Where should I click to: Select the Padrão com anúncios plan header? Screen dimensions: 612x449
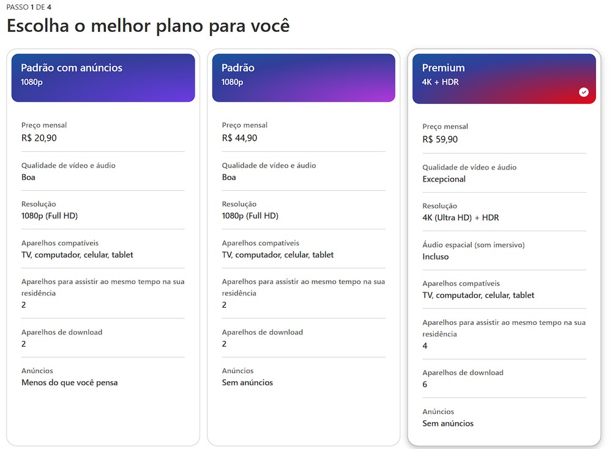[x=103, y=78]
